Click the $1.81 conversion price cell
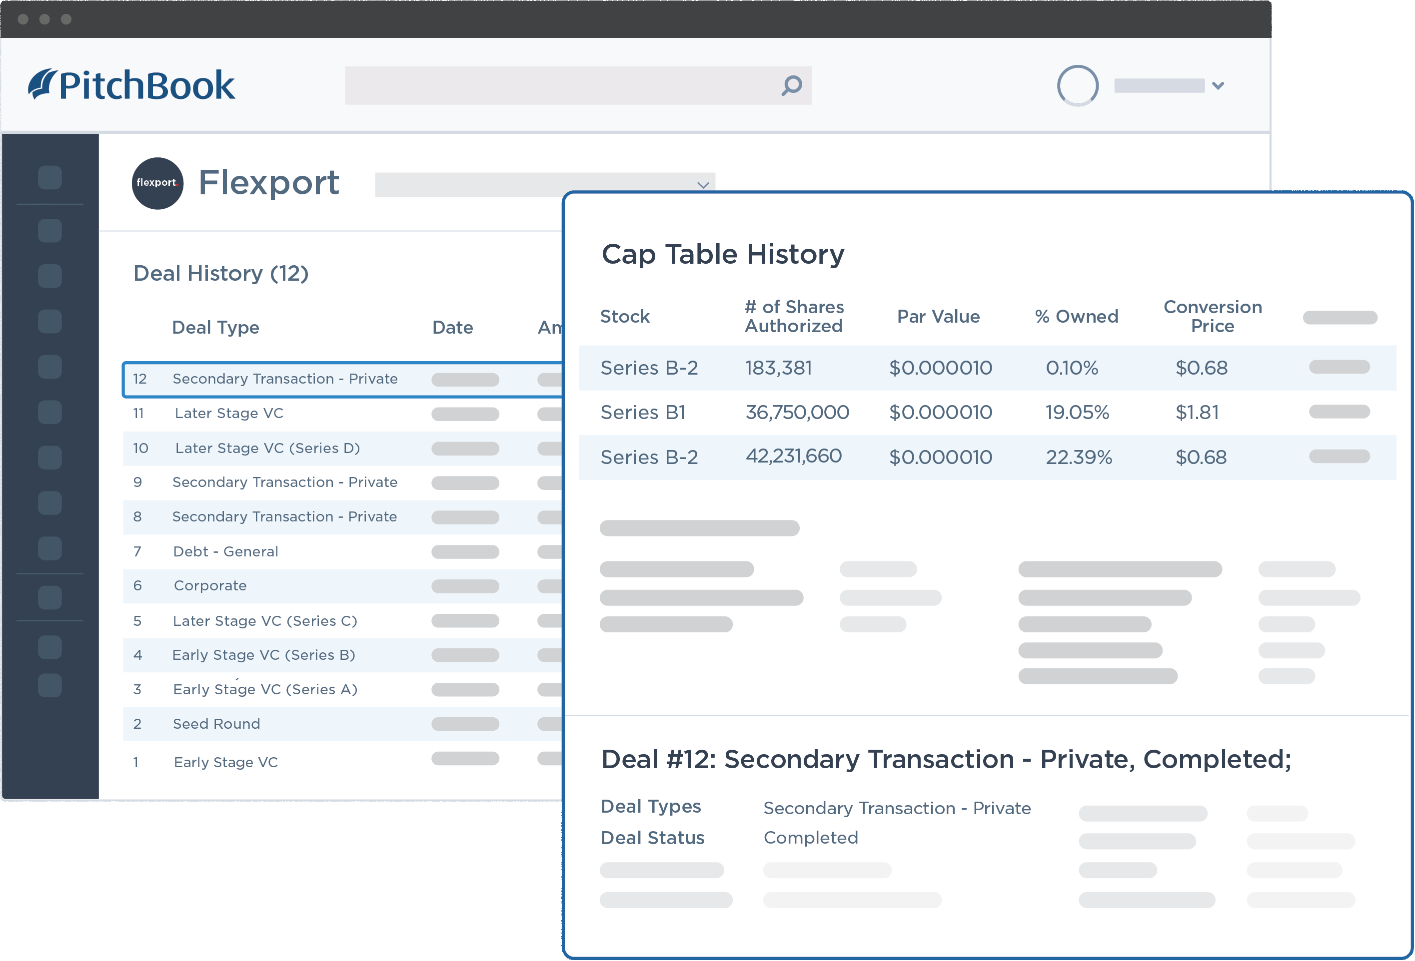Image resolution: width=1415 pixels, height=961 pixels. point(1197,413)
